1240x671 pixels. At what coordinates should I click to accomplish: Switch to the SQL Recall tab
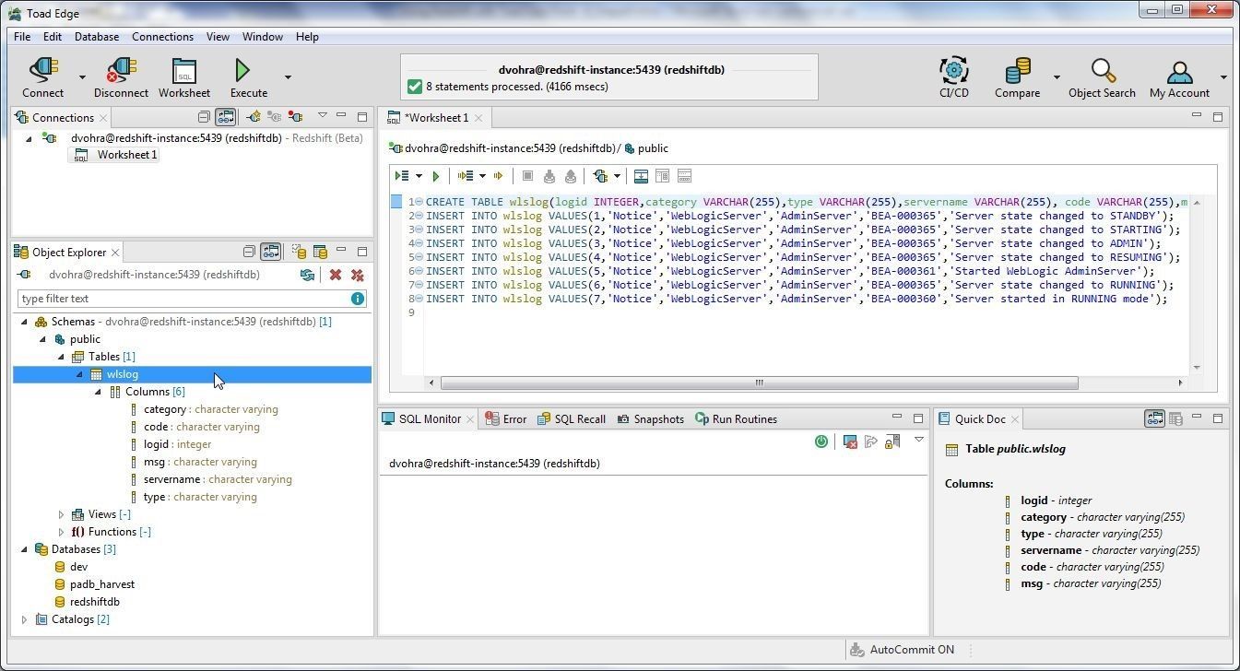tap(571, 418)
